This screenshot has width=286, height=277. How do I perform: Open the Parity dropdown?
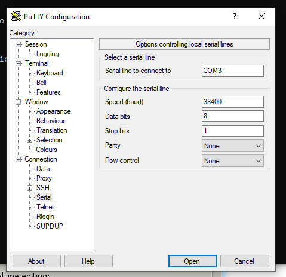pyautogui.click(x=233, y=146)
